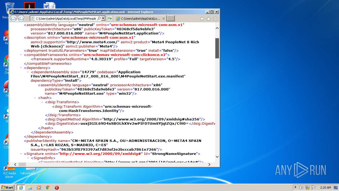This screenshot has height=191, width=339.
Task: Click the vertical scrollbar thumb
Action: pos(217,48)
